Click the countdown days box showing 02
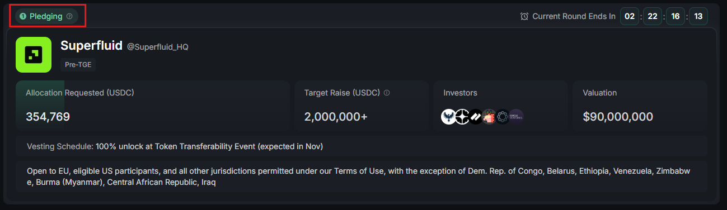 tap(630, 16)
